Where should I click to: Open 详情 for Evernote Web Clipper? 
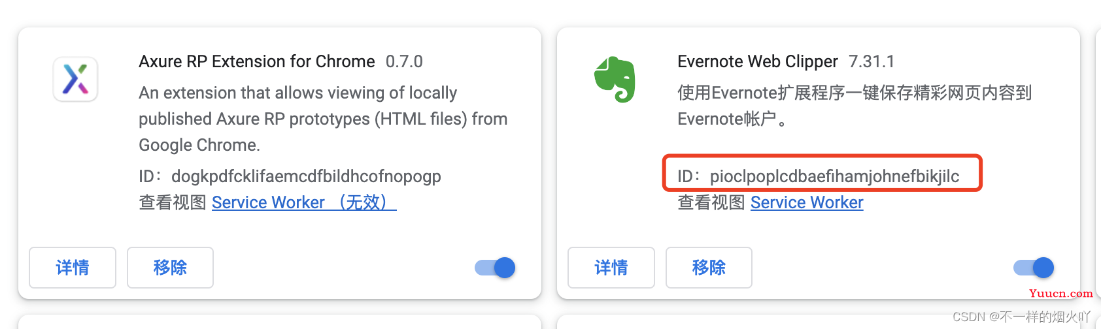(611, 268)
